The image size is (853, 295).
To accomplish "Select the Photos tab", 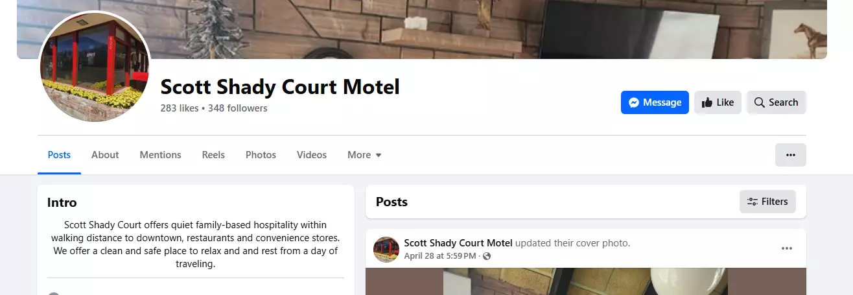I will [261, 155].
